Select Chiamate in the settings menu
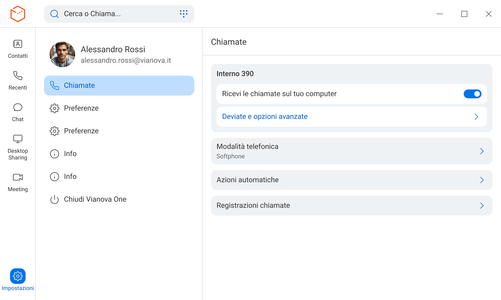Screen dimensions: 501x300 pyautogui.click(x=119, y=86)
